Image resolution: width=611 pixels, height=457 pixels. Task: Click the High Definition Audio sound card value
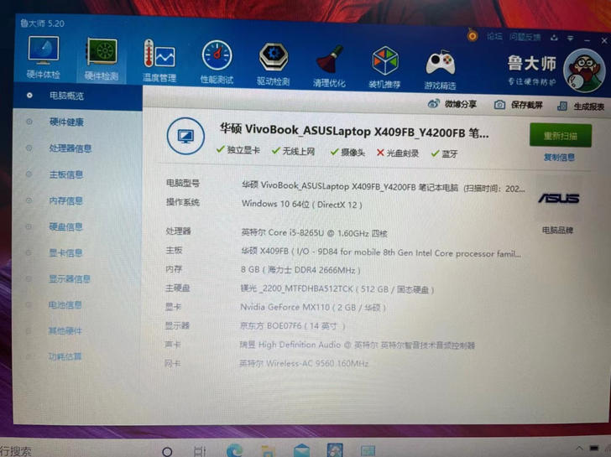coord(357,345)
